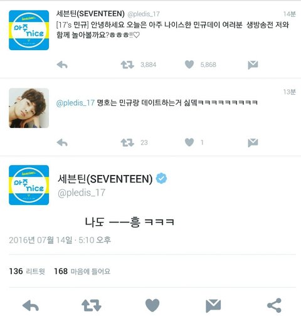Screen dimensions: 301x316
Task: Open the share icon in bottom bar
Action: (274, 305)
